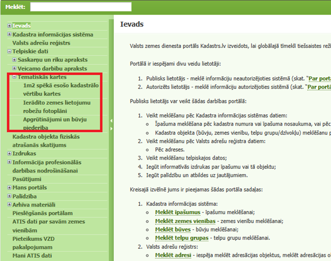This screenshot has width=331, height=261.
Task: Expand the Ievads tree node
Action: pos(9,26)
